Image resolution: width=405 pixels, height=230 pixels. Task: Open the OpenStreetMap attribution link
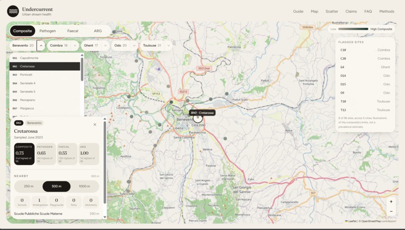[371, 221]
